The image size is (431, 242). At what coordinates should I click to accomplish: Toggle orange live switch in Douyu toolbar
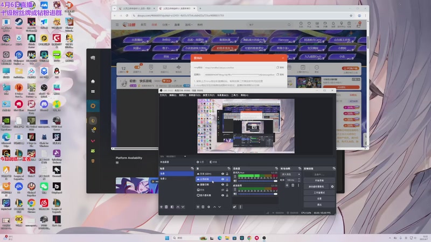(x=137, y=67)
